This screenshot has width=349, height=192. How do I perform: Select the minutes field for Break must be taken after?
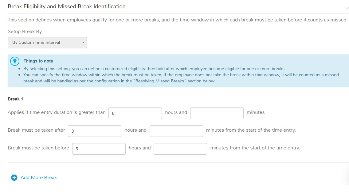(x=176, y=131)
